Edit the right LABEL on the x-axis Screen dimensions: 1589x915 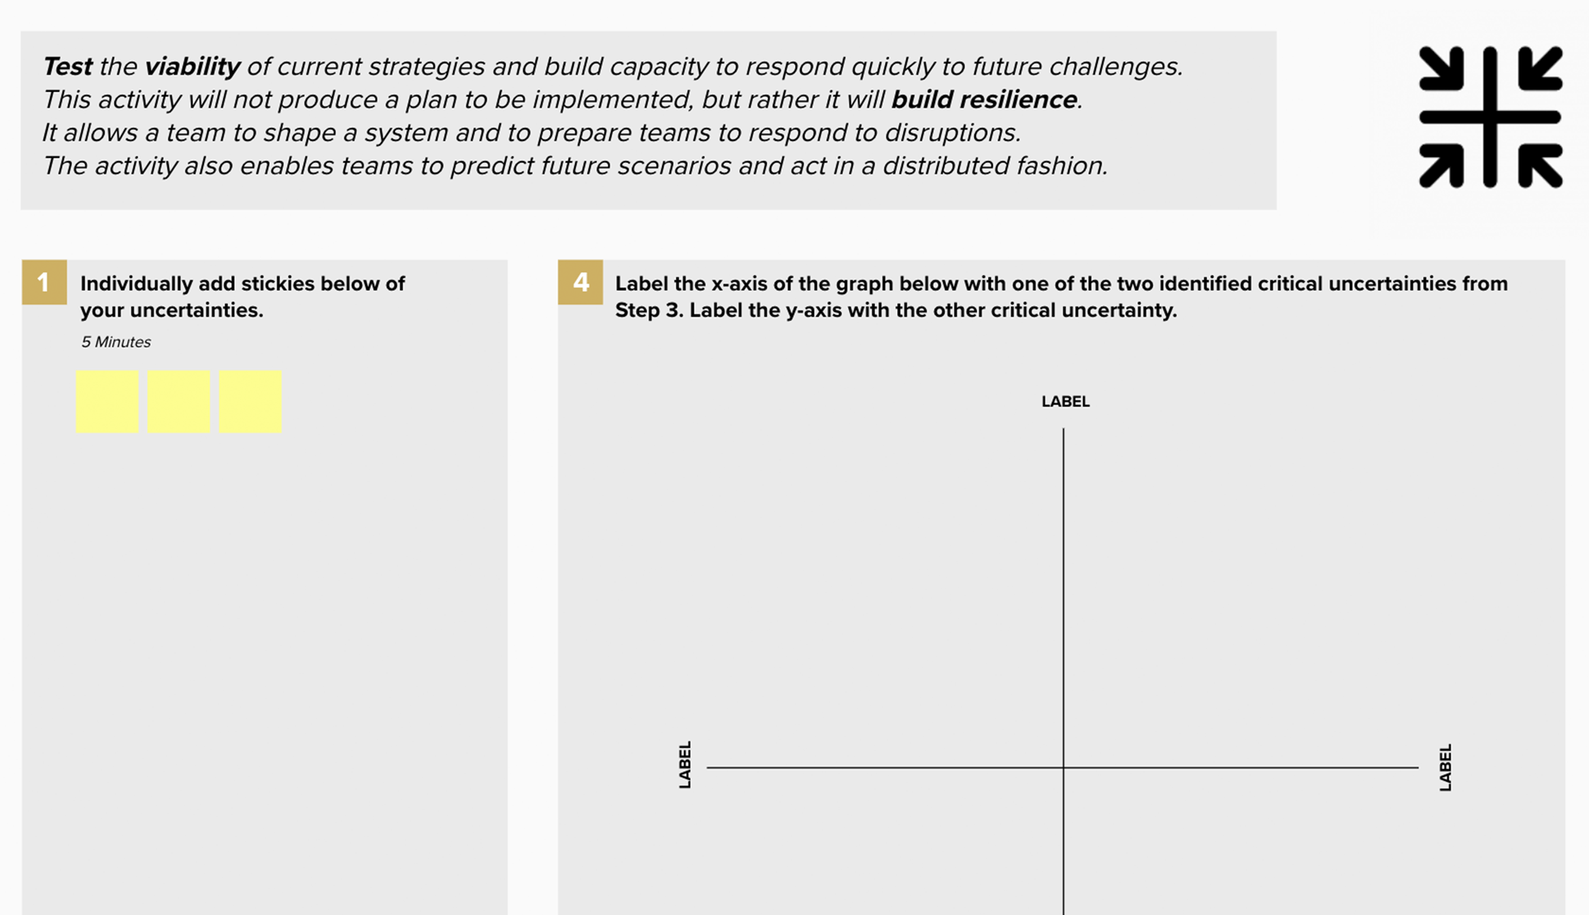1445,767
